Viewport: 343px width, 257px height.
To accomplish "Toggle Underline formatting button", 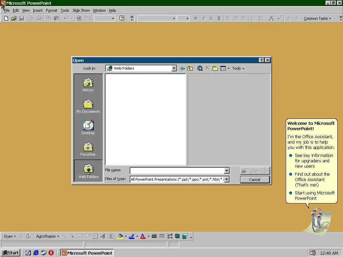I will [x=211, y=18].
